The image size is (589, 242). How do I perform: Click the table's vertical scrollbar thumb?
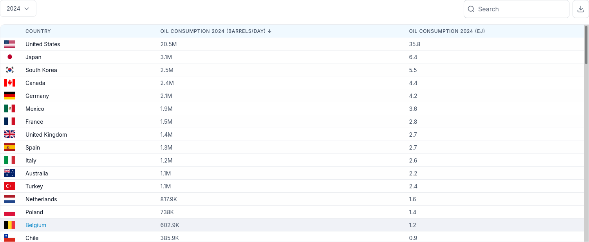pos(586,45)
